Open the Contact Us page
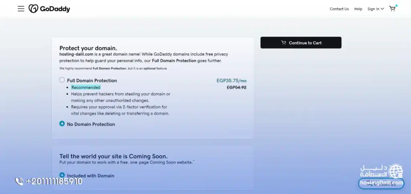Viewport: 411px width, 194px height. point(339,9)
